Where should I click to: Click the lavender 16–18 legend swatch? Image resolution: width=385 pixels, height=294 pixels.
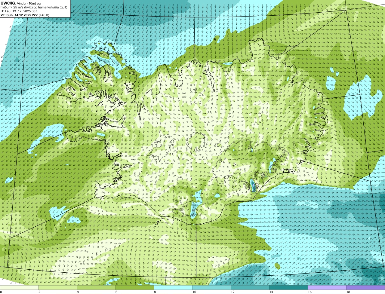pyautogui.click(x=327, y=288)
